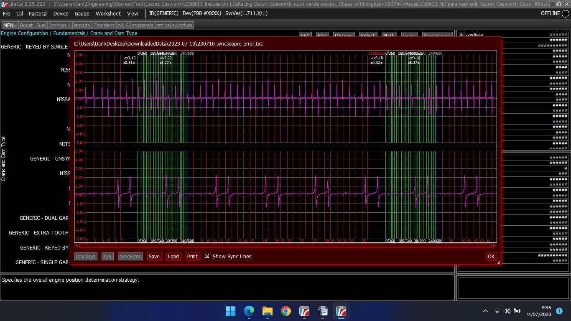Open File Explorer from the taskbar

(268, 311)
